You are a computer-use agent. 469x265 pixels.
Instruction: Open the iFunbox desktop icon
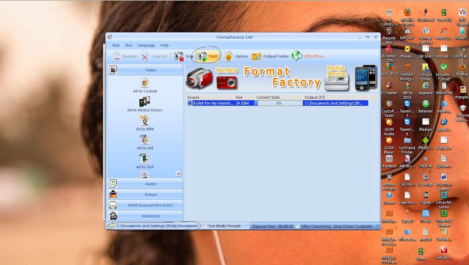(389, 161)
